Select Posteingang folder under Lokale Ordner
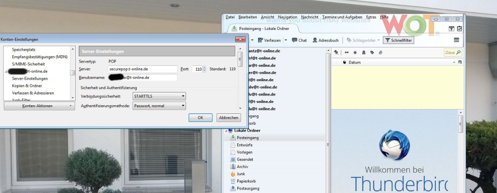 point(275,137)
